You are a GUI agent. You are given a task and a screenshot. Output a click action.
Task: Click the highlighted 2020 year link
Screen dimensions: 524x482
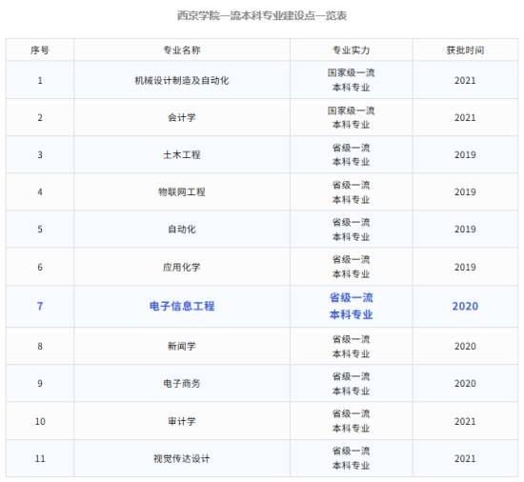click(x=465, y=306)
